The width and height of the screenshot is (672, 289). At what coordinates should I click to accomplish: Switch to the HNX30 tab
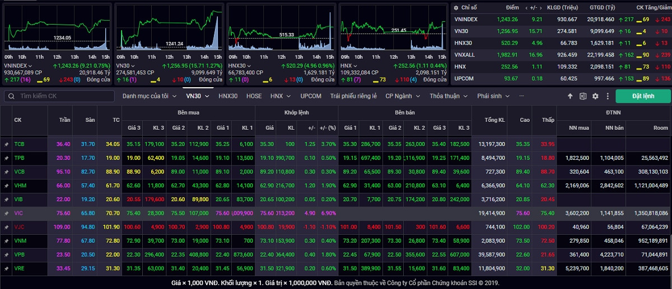228,96
